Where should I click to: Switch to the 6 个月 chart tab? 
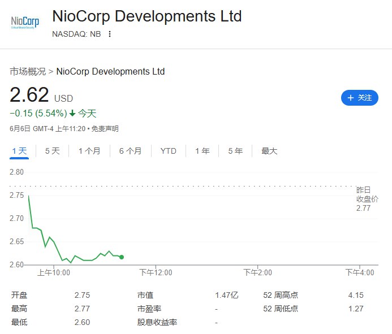pyautogui.click(x=130, y=151)
